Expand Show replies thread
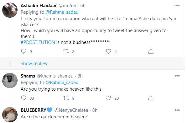 (x=34, y=64)
